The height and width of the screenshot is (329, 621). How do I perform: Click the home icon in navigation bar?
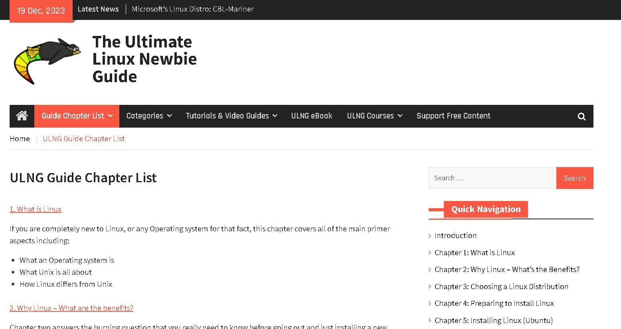[22, 116]
